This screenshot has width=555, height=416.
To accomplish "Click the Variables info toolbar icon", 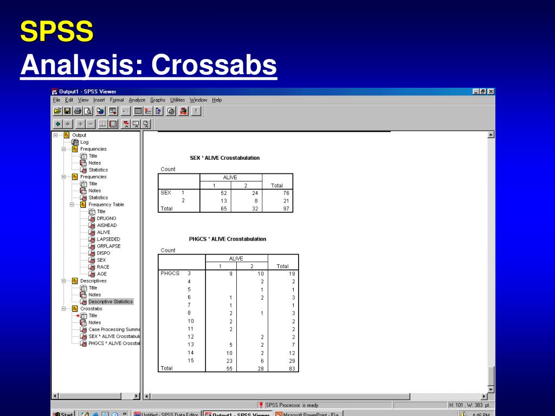I will (158, 111).
